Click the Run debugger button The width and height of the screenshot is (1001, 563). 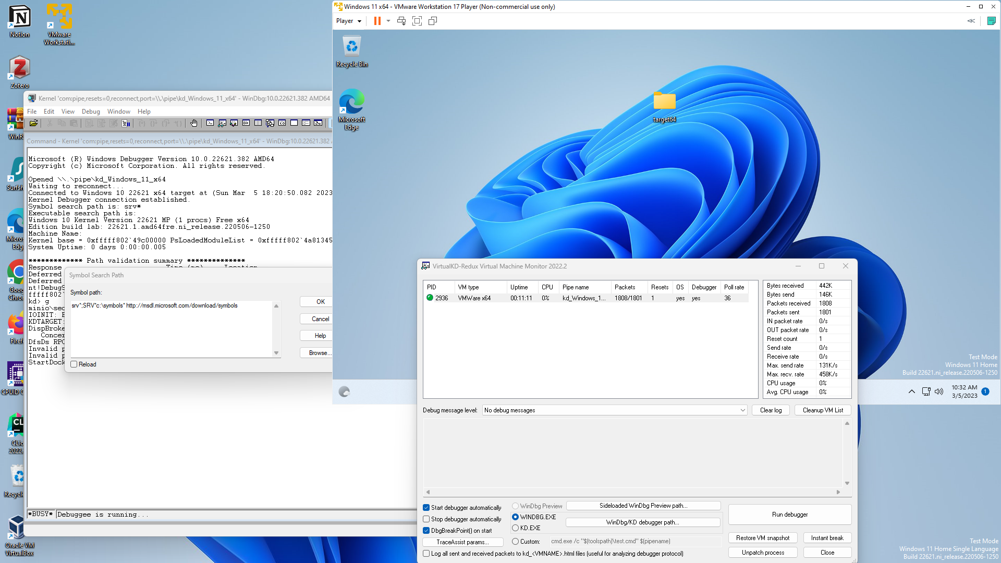click(x=789, y=515)
